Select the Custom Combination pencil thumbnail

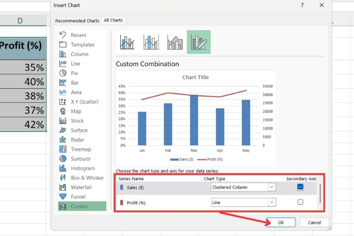(x=199, y=42)
